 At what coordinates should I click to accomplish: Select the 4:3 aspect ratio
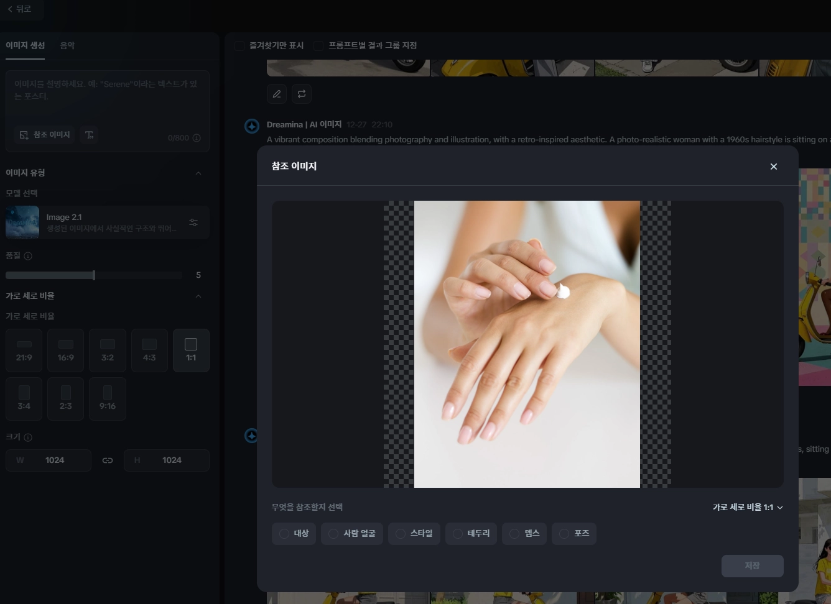click(x=149, y=350)
